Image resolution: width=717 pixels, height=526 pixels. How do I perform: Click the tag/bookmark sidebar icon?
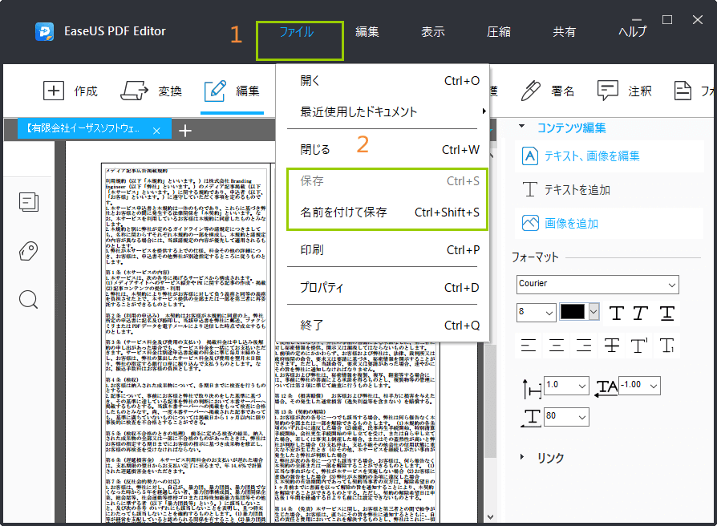tap(29, 250)
